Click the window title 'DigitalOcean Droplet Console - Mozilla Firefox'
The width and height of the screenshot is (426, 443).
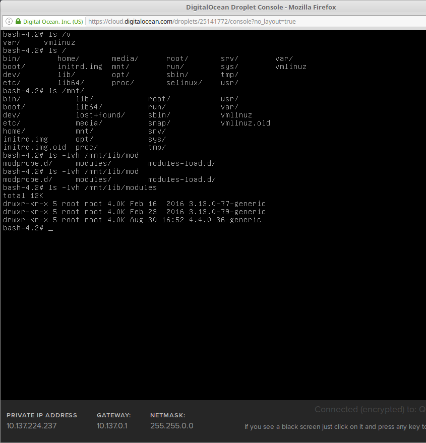click(261, 7)
